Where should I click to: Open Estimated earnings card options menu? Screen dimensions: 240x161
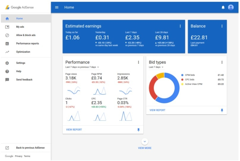180,26
